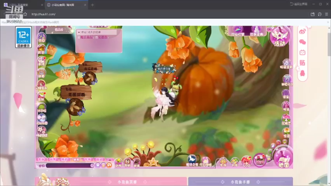The width and height of the screenshot is (331, 186).
Task: Open the 图鉴 purple icon
Action: [286, 94]
